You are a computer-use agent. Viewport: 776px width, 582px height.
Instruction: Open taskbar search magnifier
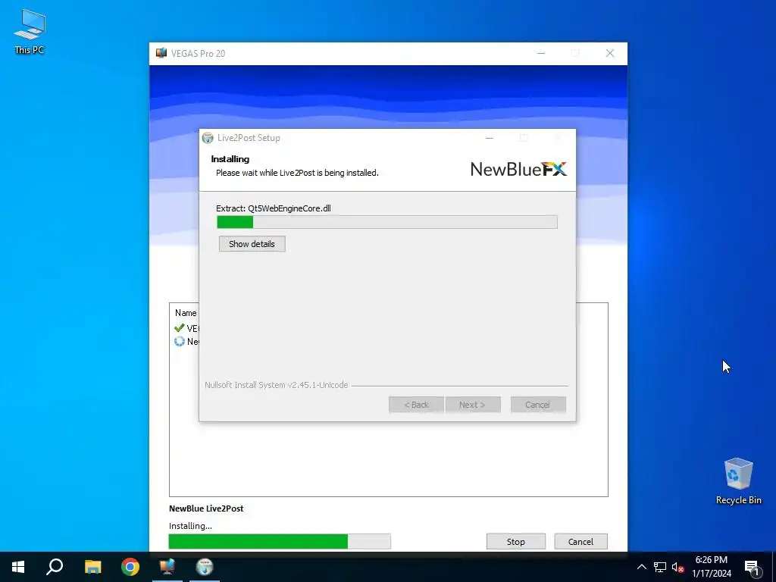point(55,567)
